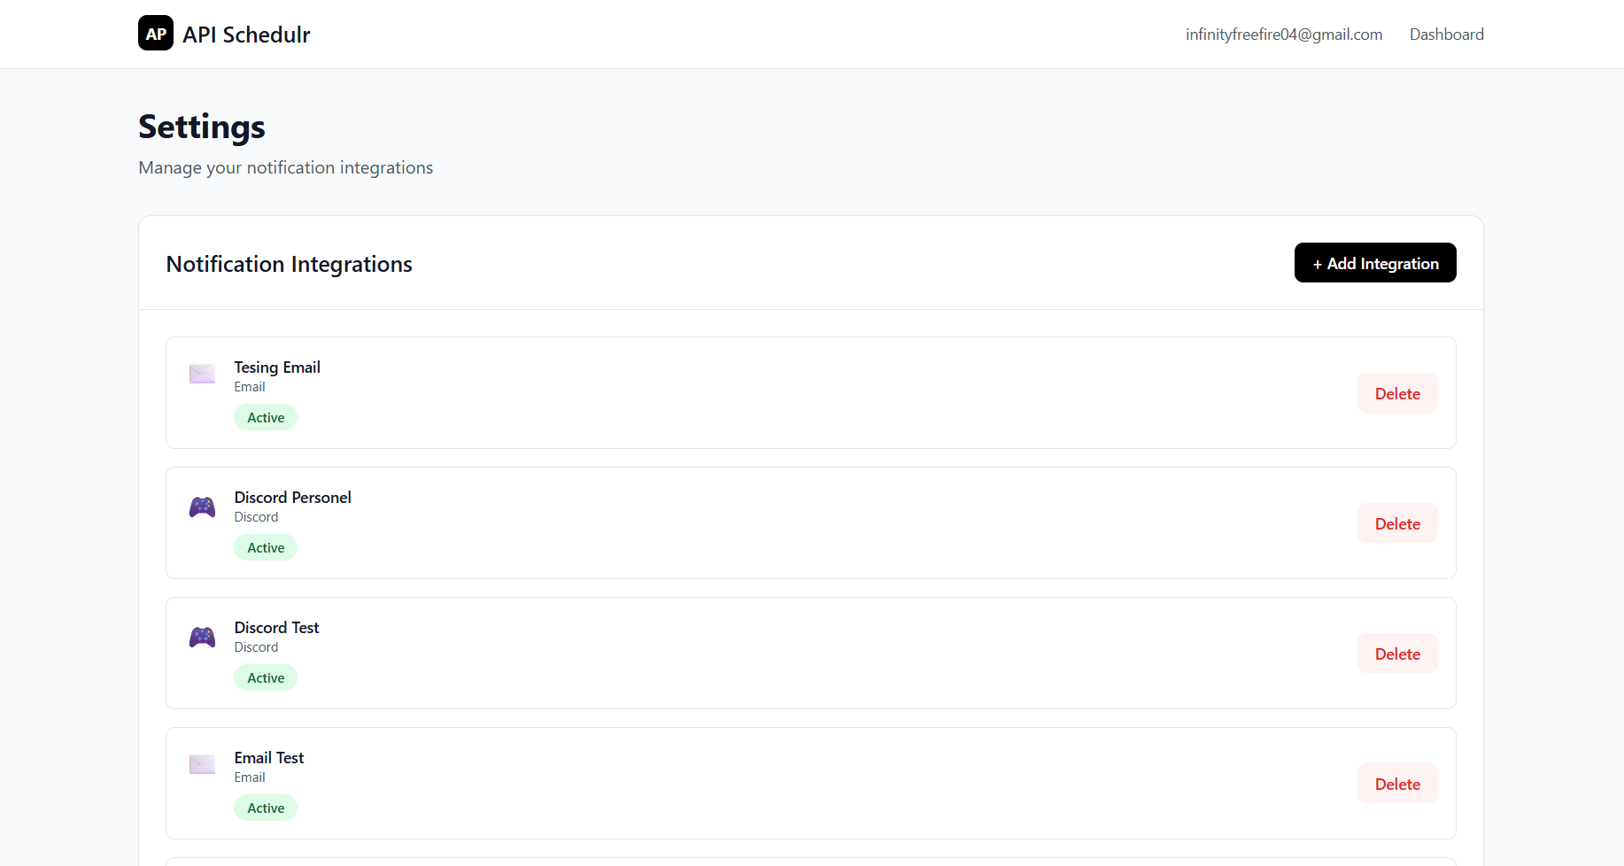Open the Dashboard page
Image resolution: width=1624 pixels, height=866 pixels.
[1446, 34]
